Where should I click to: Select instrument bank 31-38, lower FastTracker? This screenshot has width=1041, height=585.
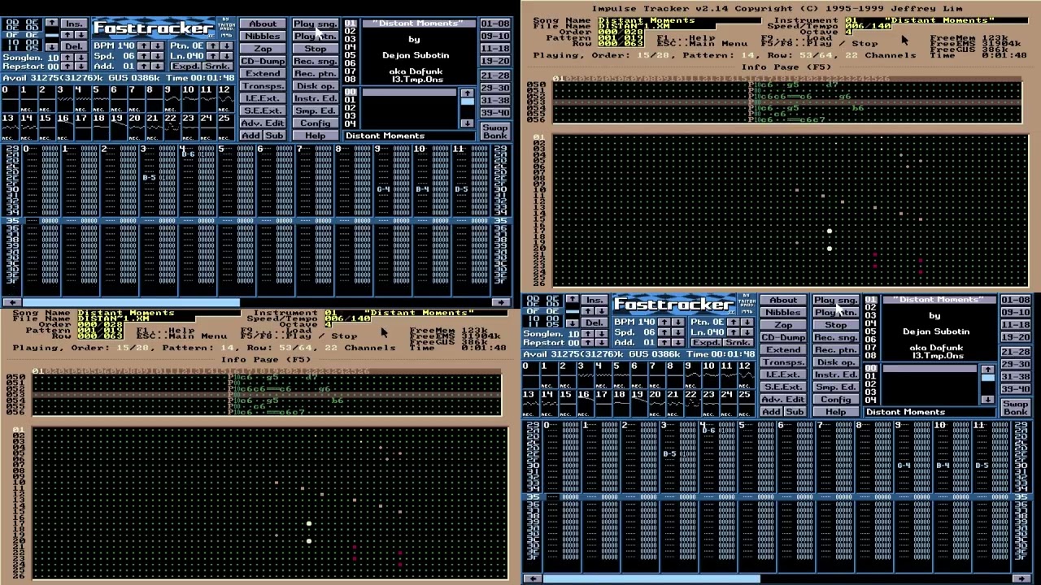1016,376
